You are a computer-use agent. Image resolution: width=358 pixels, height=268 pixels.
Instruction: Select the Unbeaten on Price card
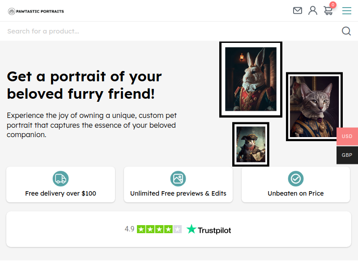[x=296, y=184]
